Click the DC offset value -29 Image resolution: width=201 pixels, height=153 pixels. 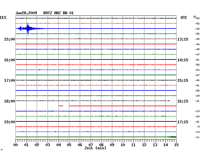(197, 96)
